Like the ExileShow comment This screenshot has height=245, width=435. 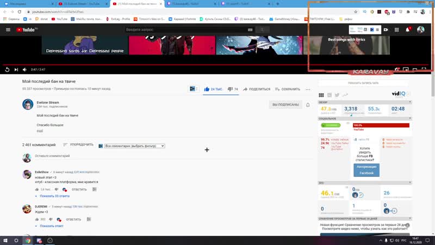point(37,189)
